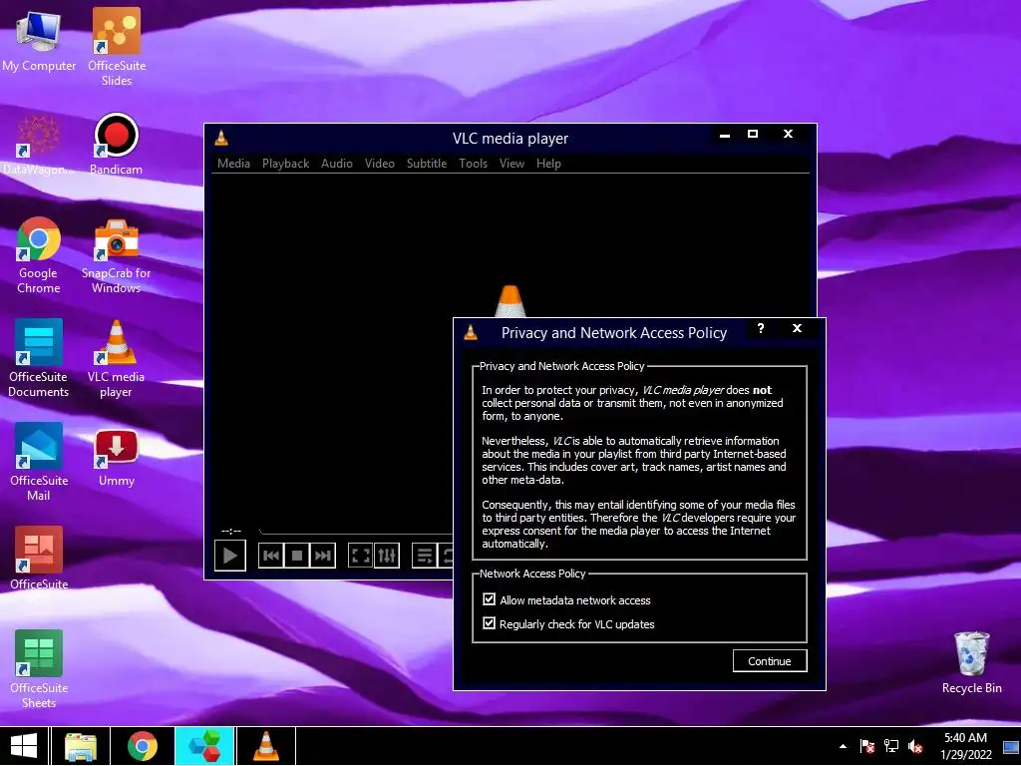Click the VLC seek bar
The image size is (1021, 766).
[x=356, y=533]
